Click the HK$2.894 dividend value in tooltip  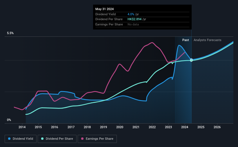(135, 19)
